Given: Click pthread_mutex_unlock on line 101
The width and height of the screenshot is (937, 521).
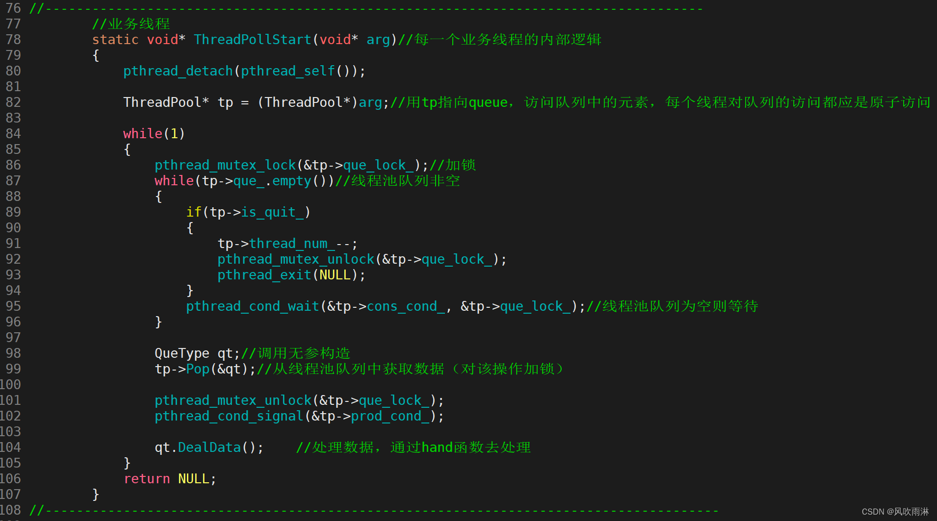Looking at the screenshot, I should pos(233,400).
